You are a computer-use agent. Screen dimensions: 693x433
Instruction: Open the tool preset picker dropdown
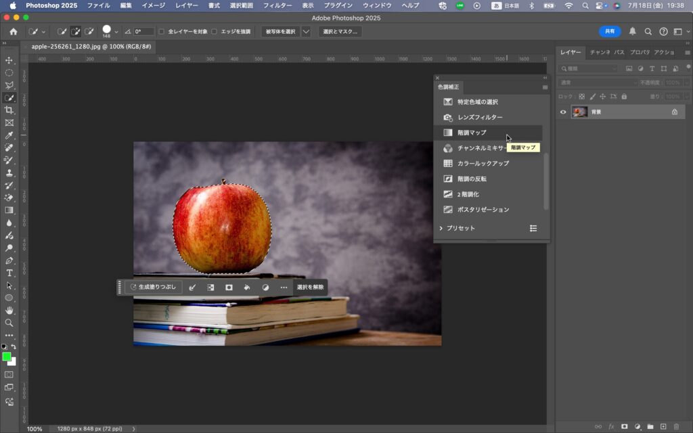point(43,32)
